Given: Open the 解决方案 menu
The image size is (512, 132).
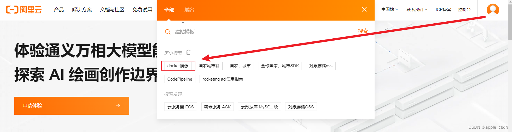Looking at the screenshot, I should (82, 10).
